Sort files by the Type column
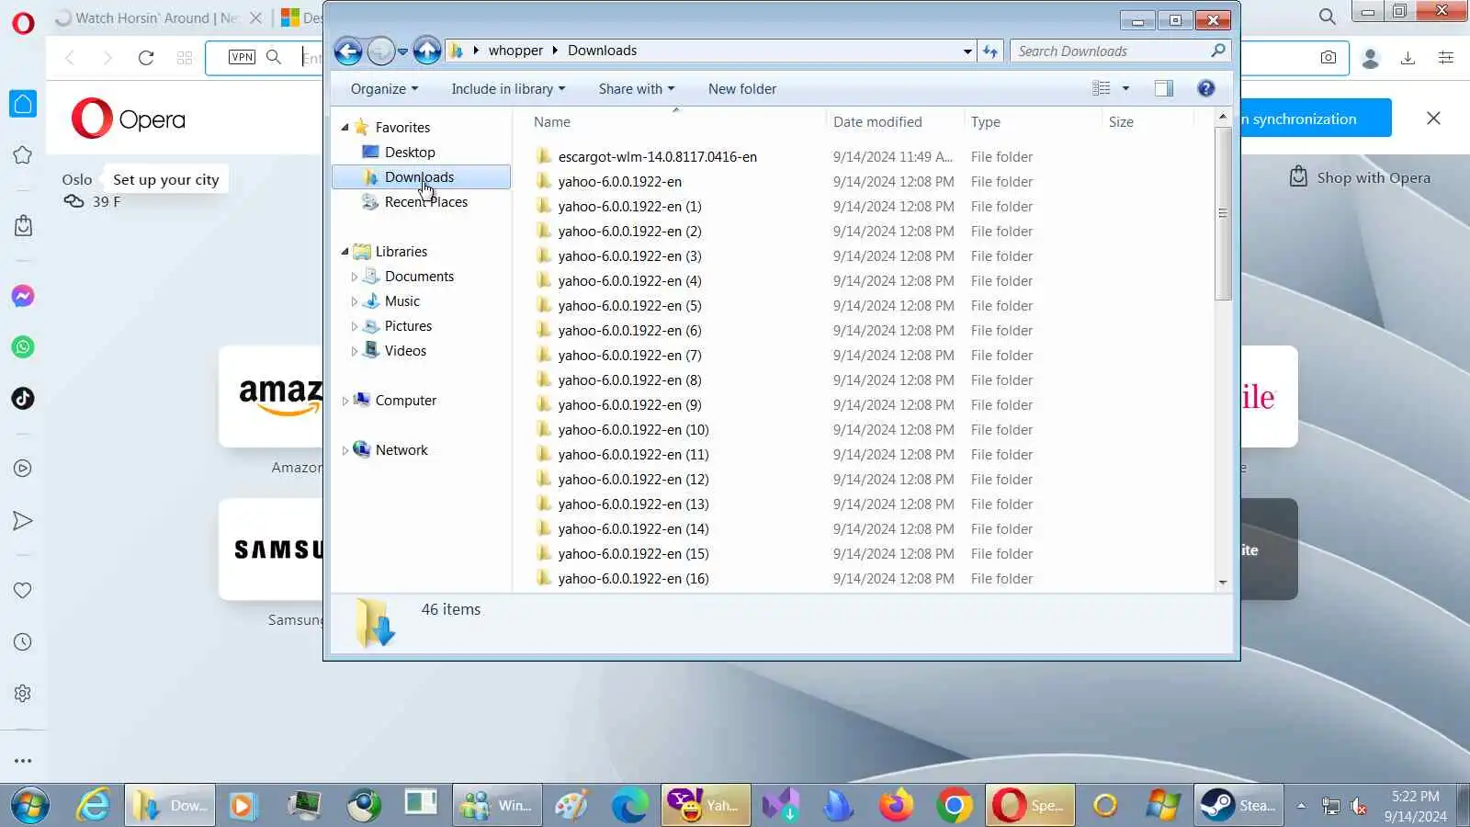Screen dimensions: 1470x827 pos(1033,122)
